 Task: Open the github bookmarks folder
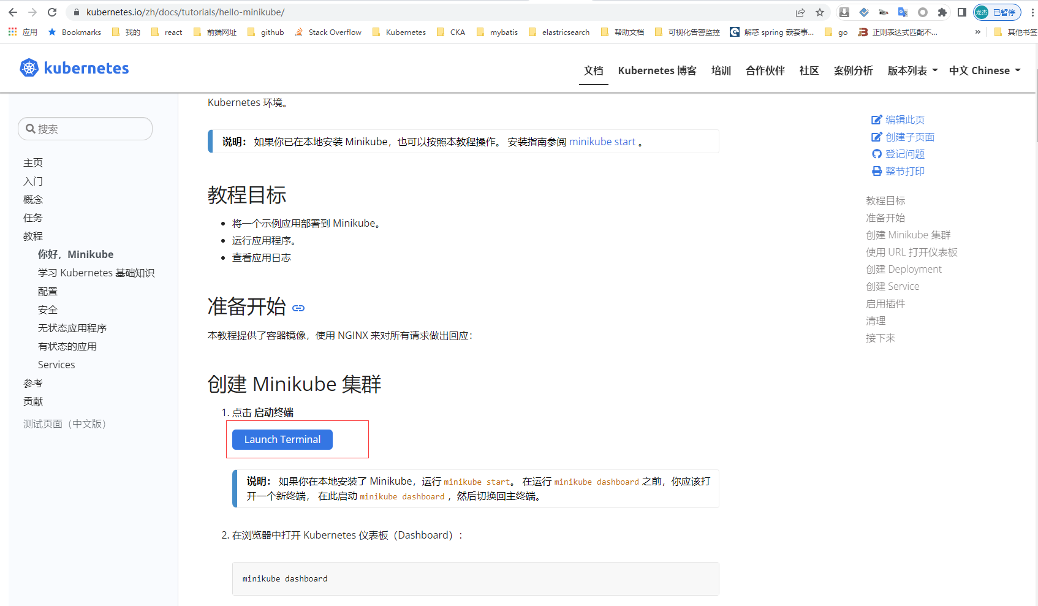[x=265, y=32]
